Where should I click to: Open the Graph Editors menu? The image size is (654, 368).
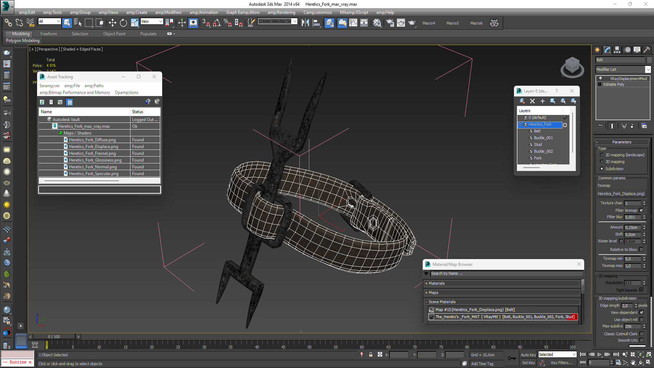243,12
